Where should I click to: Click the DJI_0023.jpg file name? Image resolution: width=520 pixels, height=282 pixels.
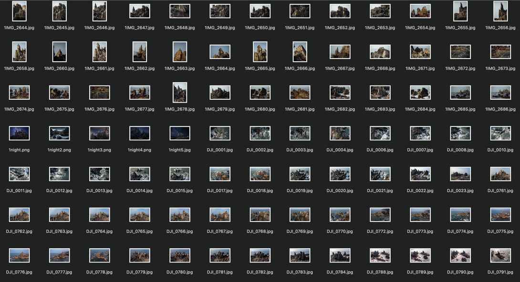pos(460,190)
